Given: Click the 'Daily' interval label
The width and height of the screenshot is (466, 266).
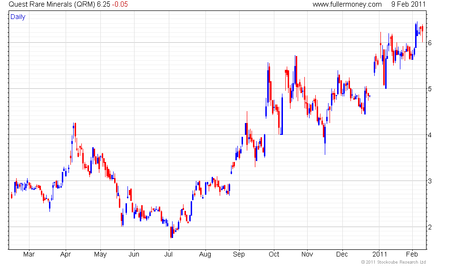Looking at the screenshot, I should point(18,17).
